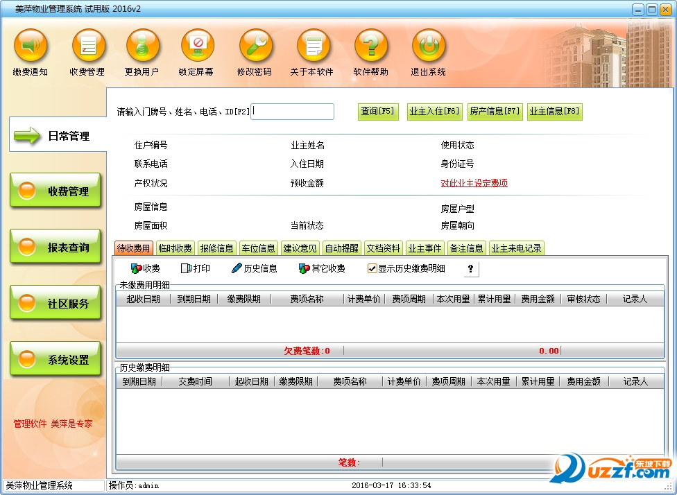Click the 查询[F5] button
The image size is (677, 495).
pos(378,112)
